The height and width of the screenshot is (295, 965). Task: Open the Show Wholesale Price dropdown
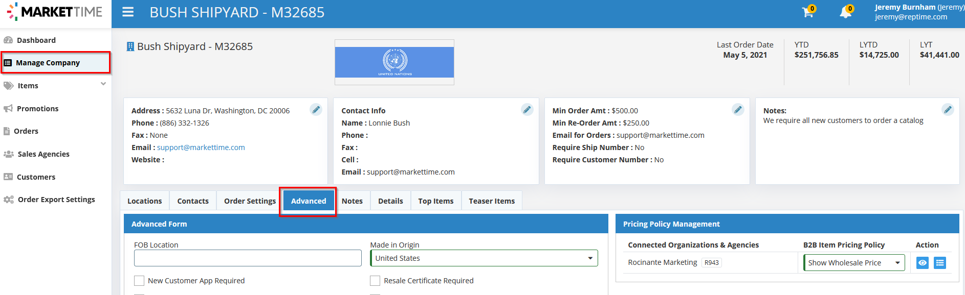click(854, 263)
